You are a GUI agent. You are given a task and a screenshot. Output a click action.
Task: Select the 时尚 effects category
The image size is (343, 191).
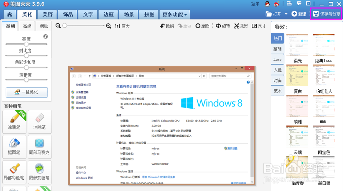click(277, 80)
